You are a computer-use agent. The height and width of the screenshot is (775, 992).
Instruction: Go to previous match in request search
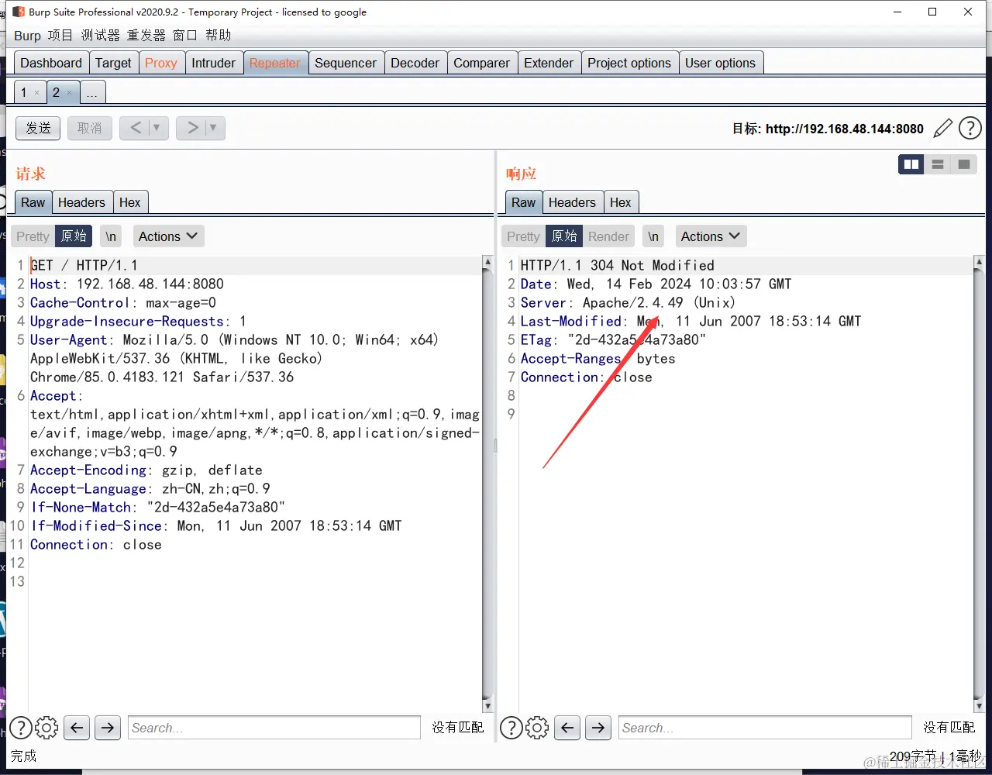[x=77, y=728]
